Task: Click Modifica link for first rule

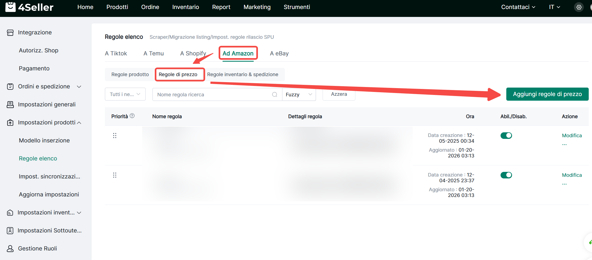Action: pyautogui.click(x=572, y=136)
